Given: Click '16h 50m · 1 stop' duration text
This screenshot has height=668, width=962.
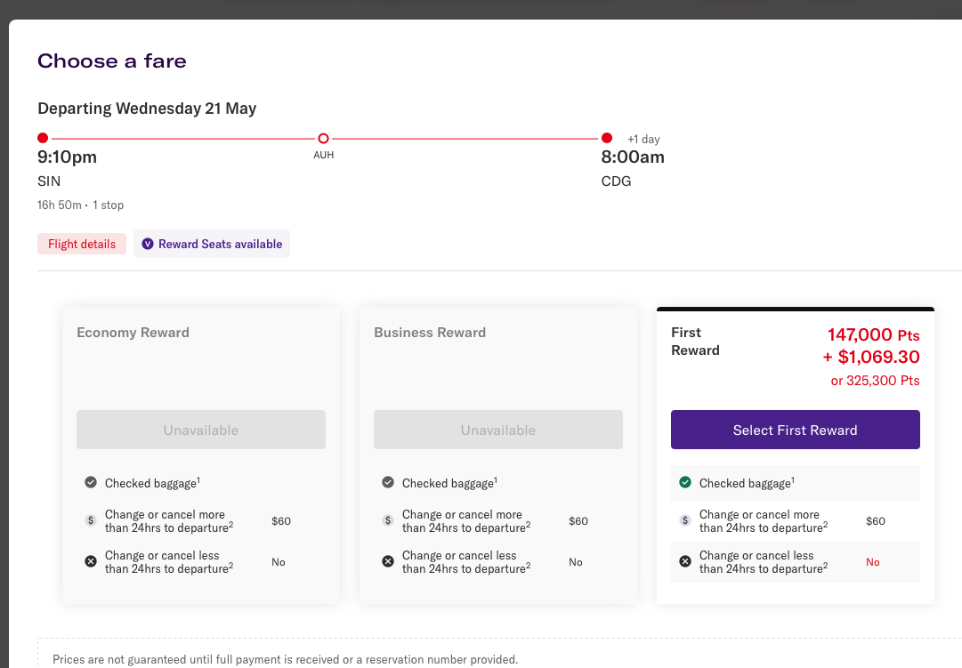Looking at the screenshot, I should coord(80,205).
